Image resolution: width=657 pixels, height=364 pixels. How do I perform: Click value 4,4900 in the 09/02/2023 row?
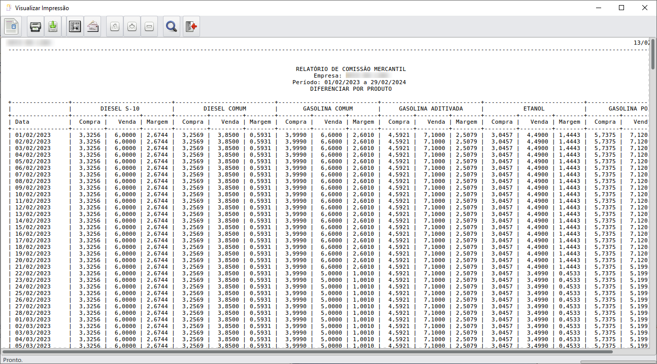click(538, 188)
